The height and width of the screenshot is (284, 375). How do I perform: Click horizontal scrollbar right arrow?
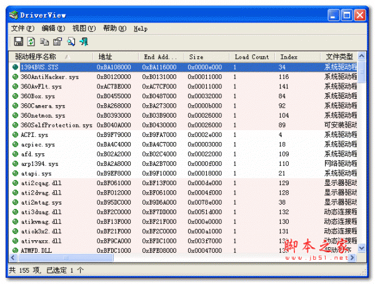352,258
